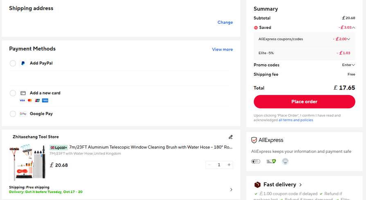Click the 7M/23FT with Water Hose variant text

(85, 154)
